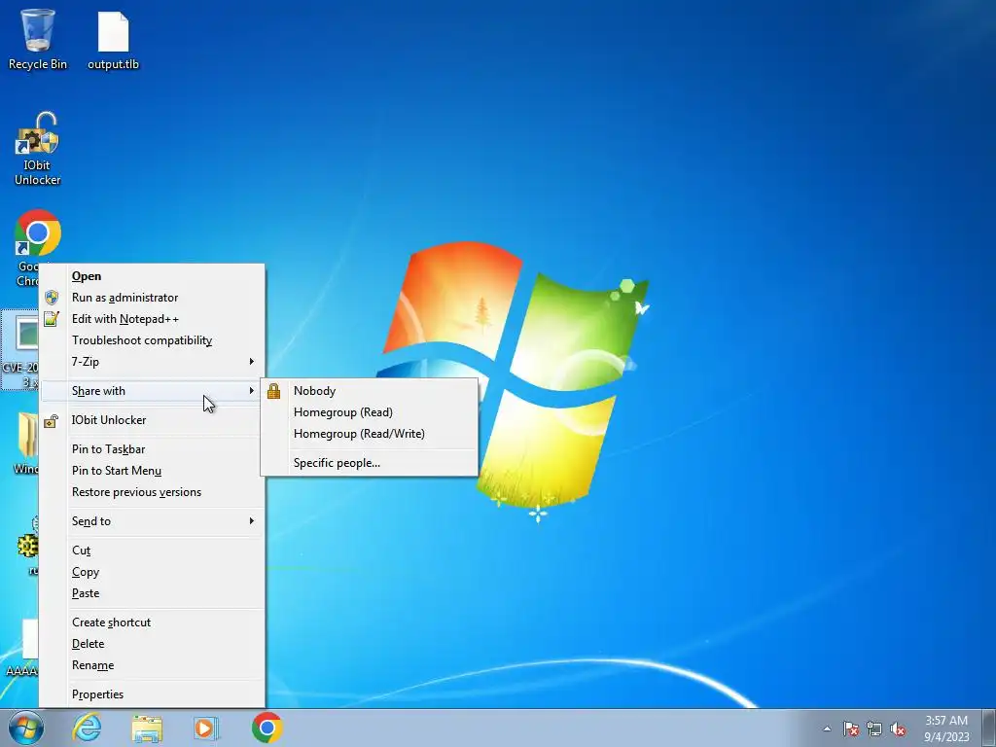Click the IObit Unlocker padlock menu icon

52,420
